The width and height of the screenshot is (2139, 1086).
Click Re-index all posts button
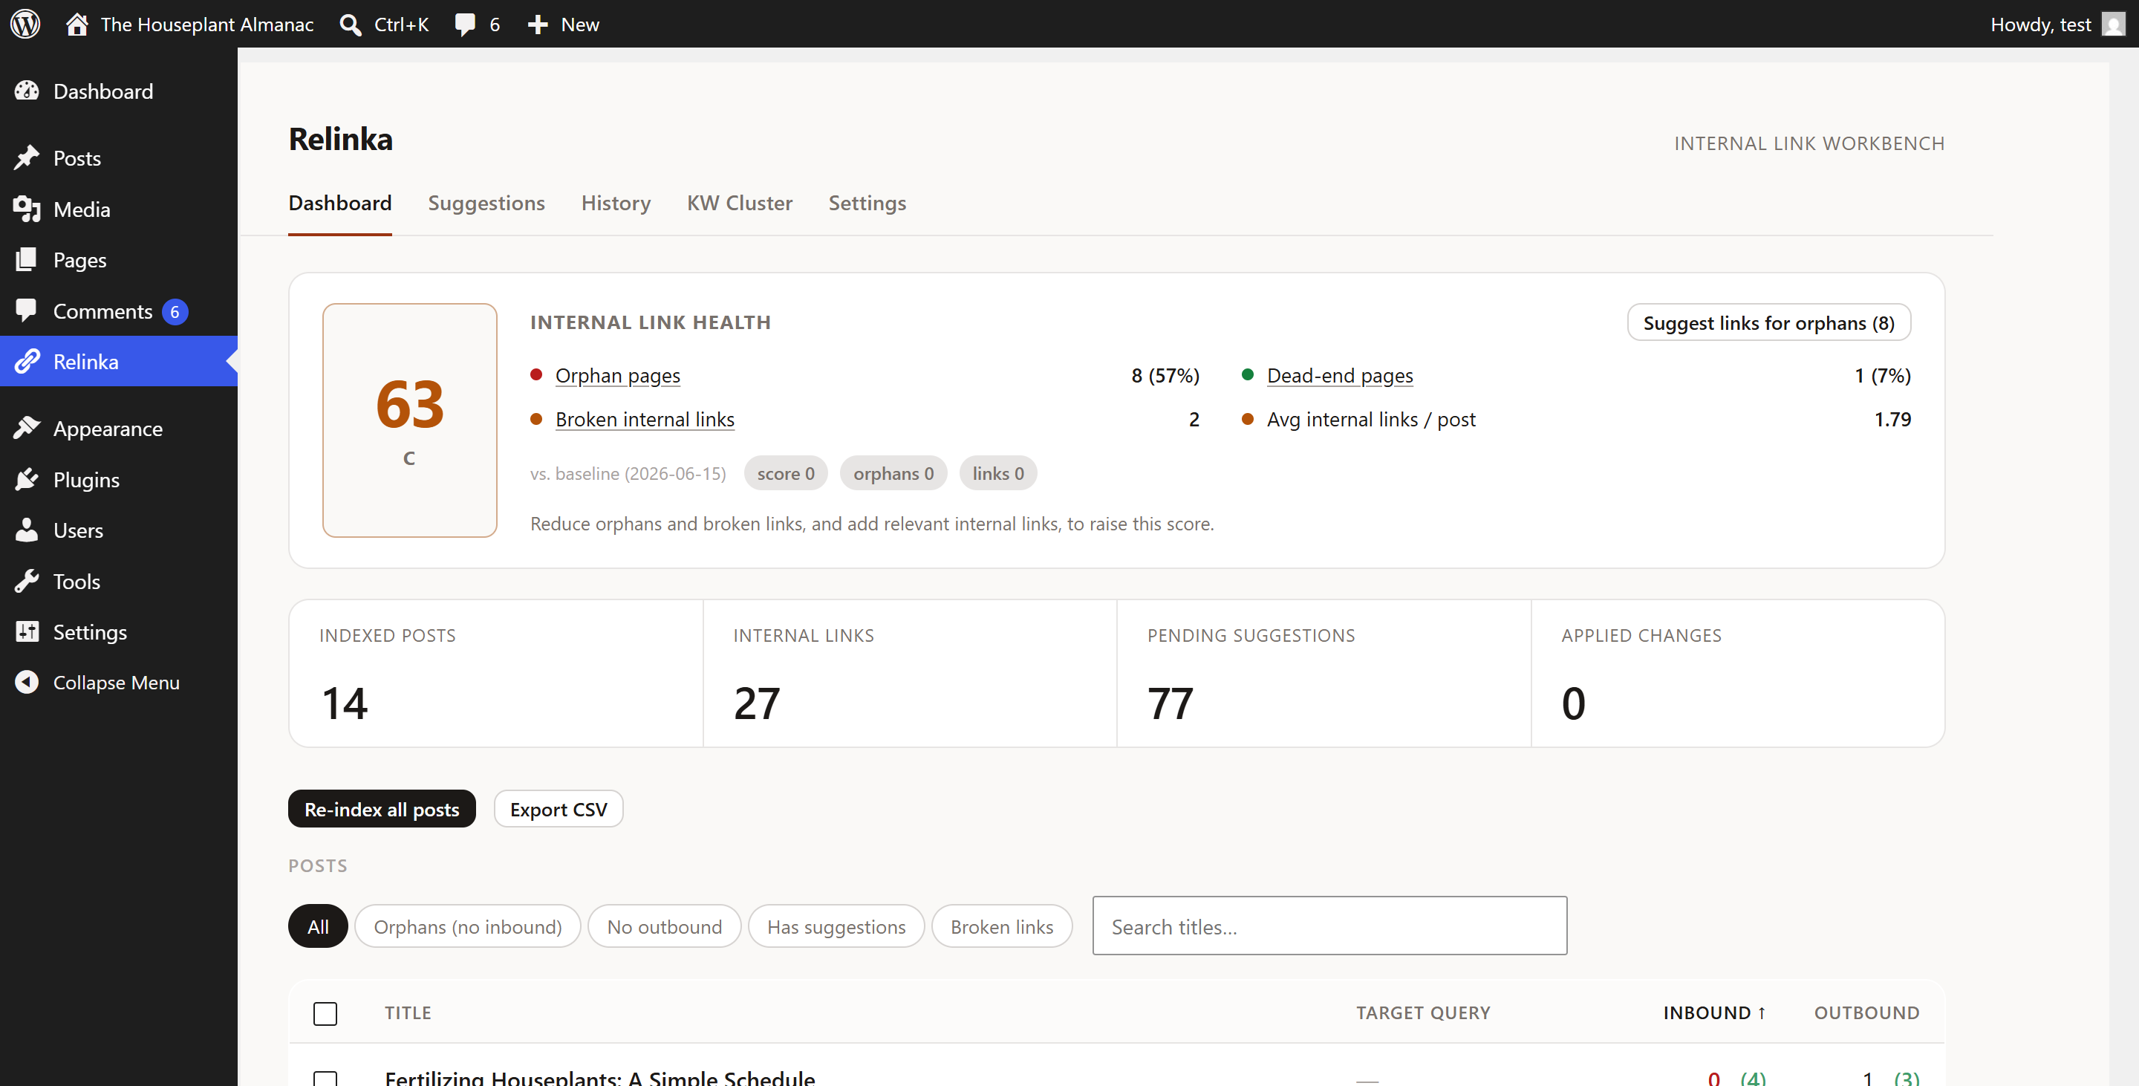(382, 809)
